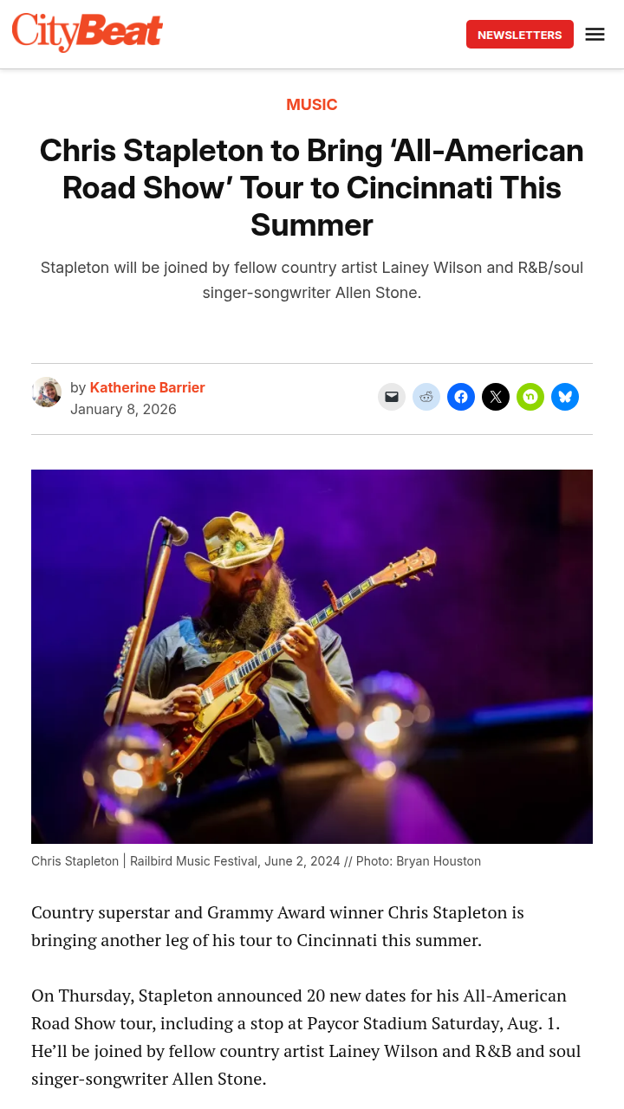Select the subtitle mentioning Lainey Wilson
Image resolution: width=624 pixels, height=1109 pixels.
point(312,280)
